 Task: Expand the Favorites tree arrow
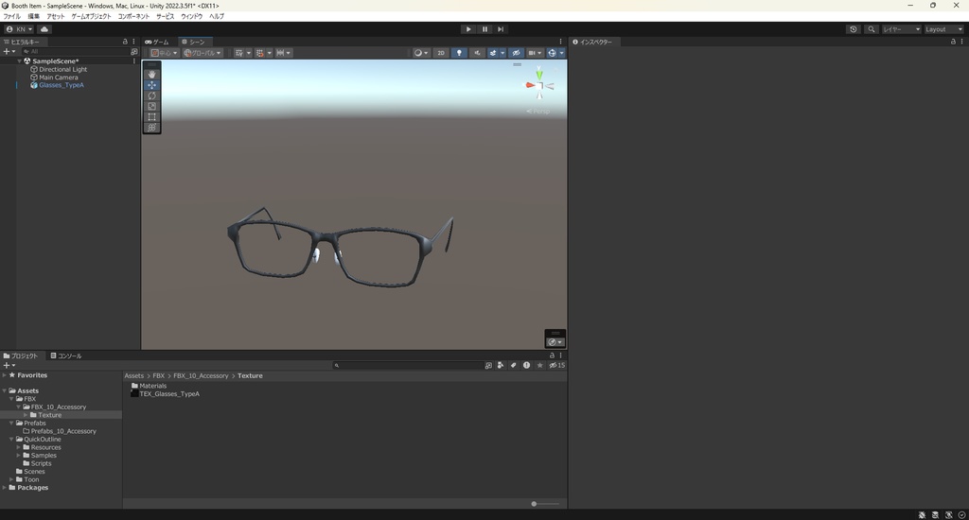click(x=5, y=374)
